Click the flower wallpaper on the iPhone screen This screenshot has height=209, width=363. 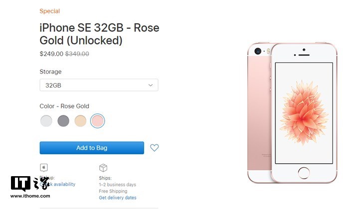[304, 112]
